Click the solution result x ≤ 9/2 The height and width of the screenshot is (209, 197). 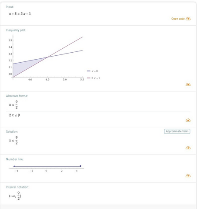(x=13, y=140)
